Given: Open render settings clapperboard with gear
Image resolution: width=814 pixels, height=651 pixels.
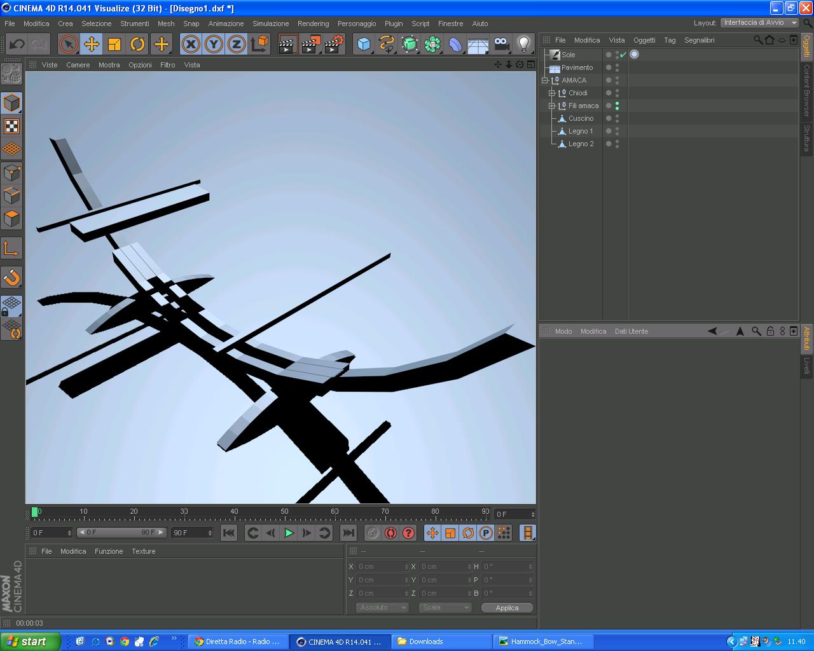Looking at the screenshot, I should 335,44.
